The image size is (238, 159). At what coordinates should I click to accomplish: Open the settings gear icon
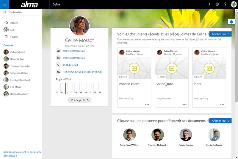tap(217, 4)
